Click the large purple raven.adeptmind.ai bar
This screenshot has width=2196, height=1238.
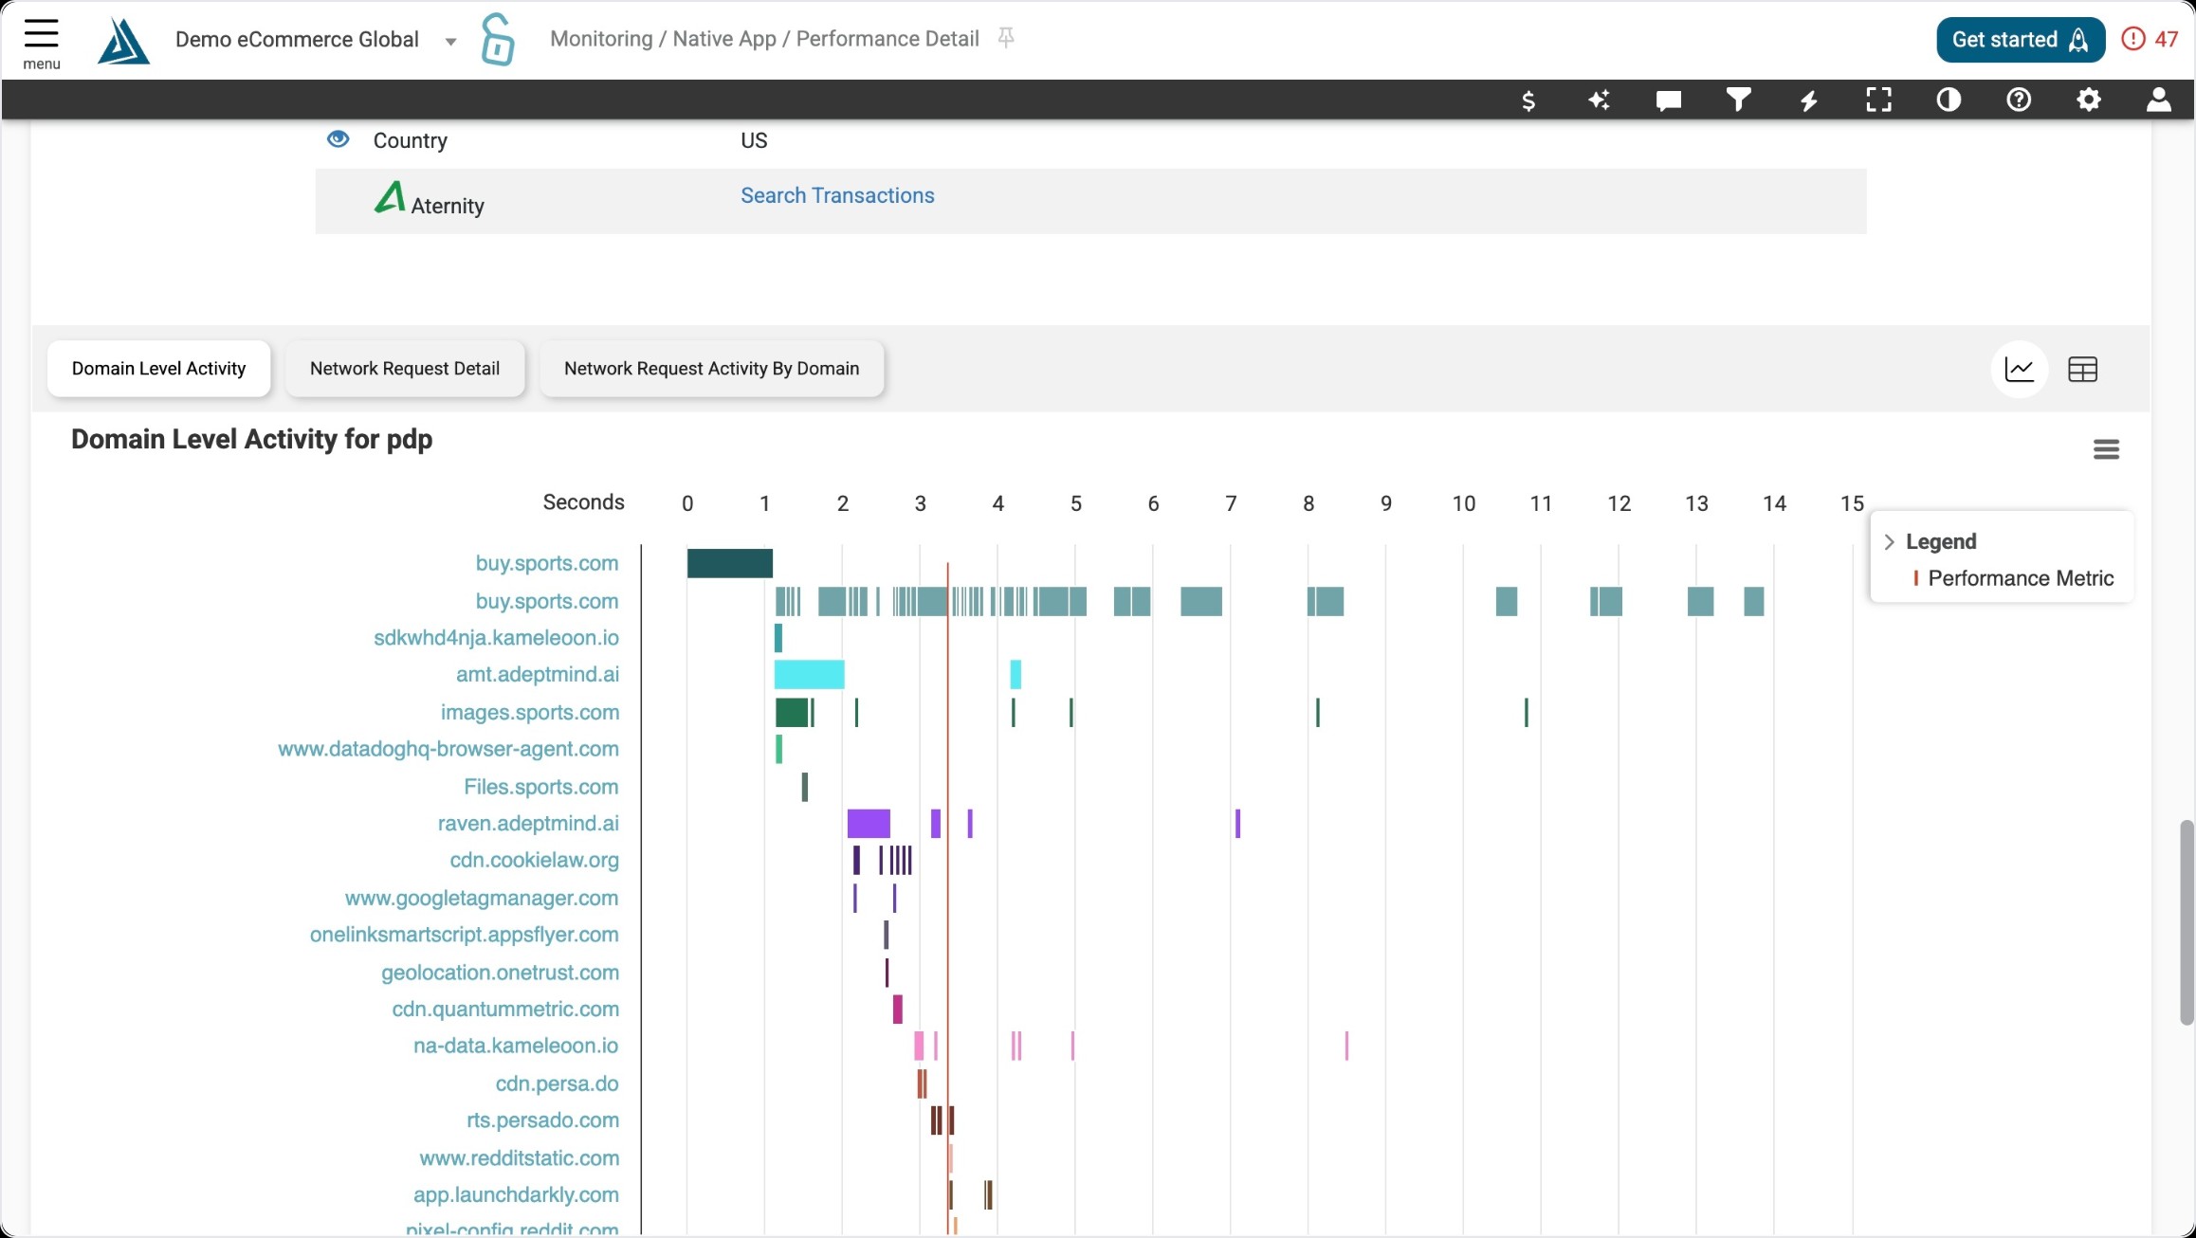869,824
